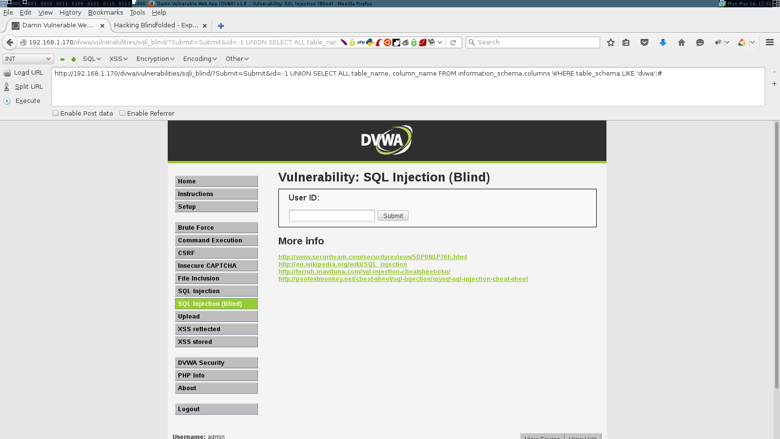Open the Help menu
Image resolution: width=780 pixels, height=439 pixels.
[x=159, y=13]
